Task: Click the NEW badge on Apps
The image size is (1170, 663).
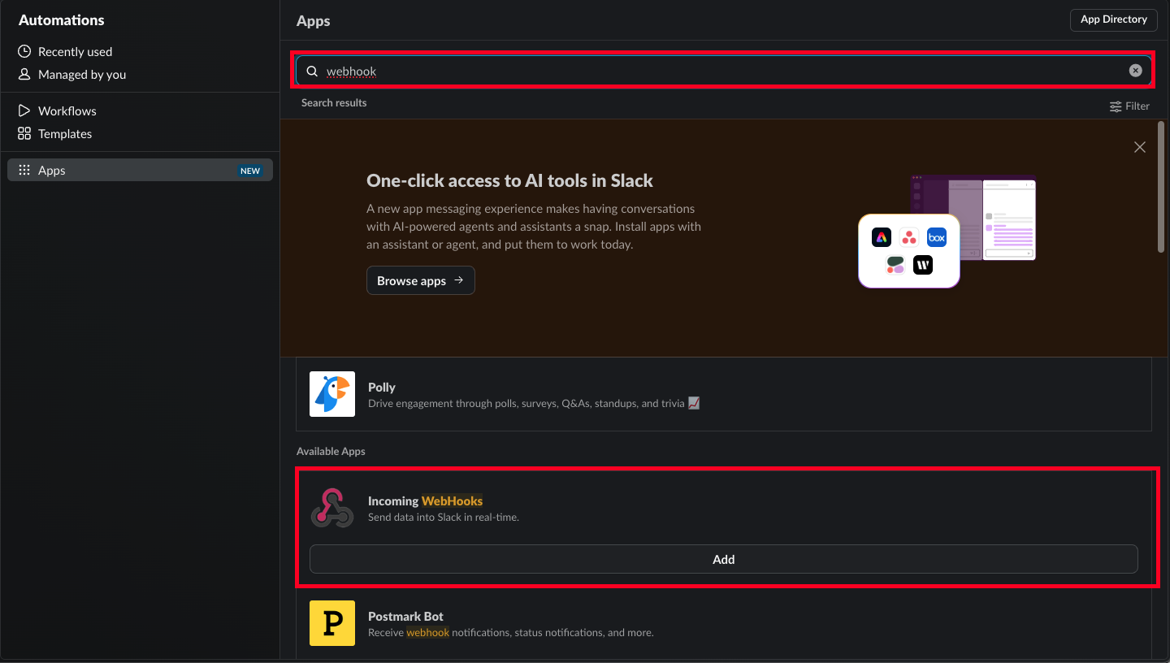Action: 250,171
